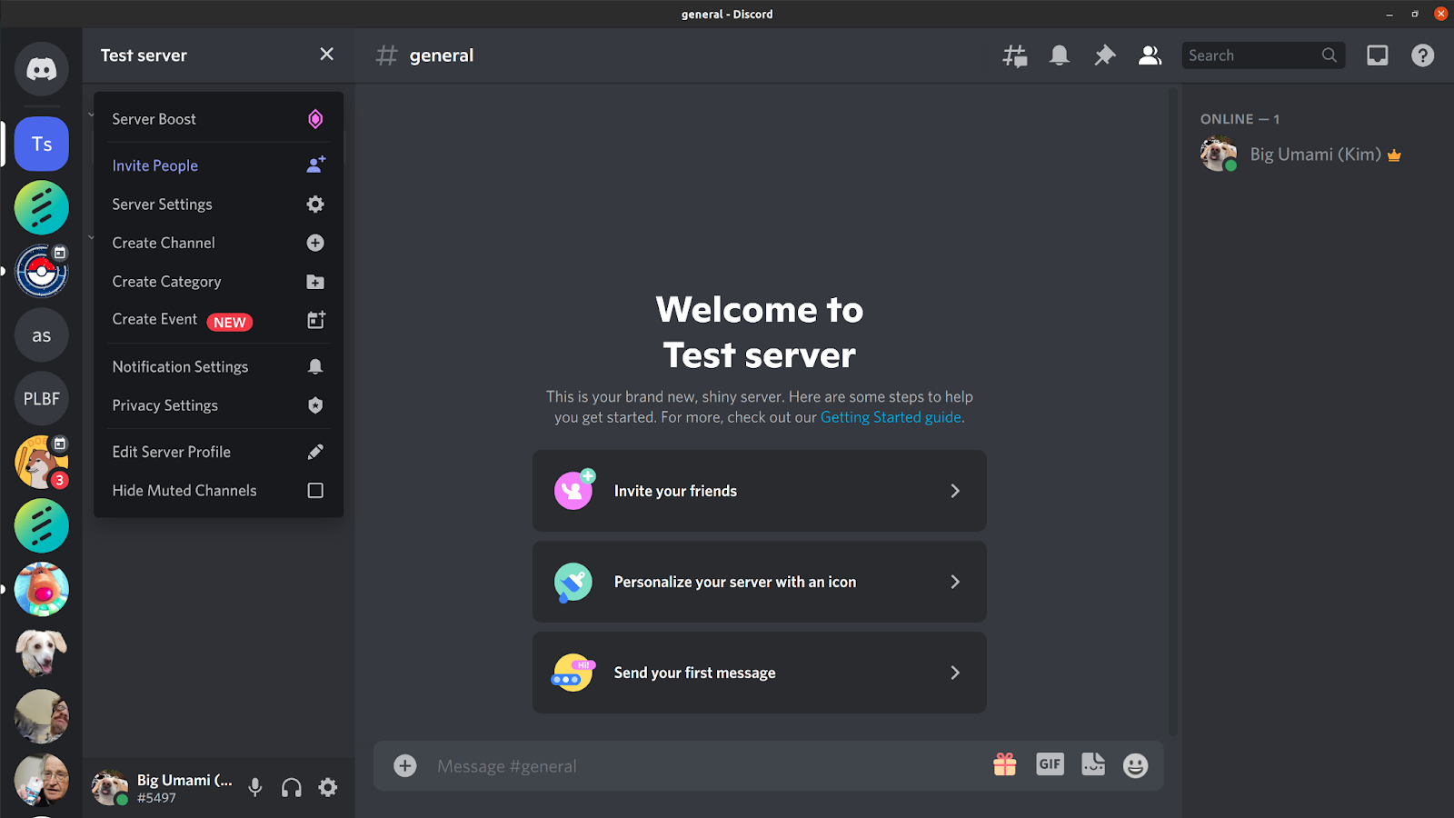Click Send your first message card
This screenshot has width=1454, height=818.
[759, 673]
